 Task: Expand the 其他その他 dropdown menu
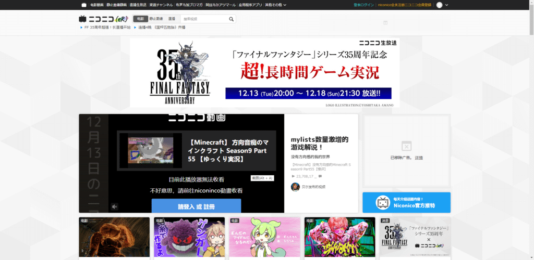tap(275, 5)
